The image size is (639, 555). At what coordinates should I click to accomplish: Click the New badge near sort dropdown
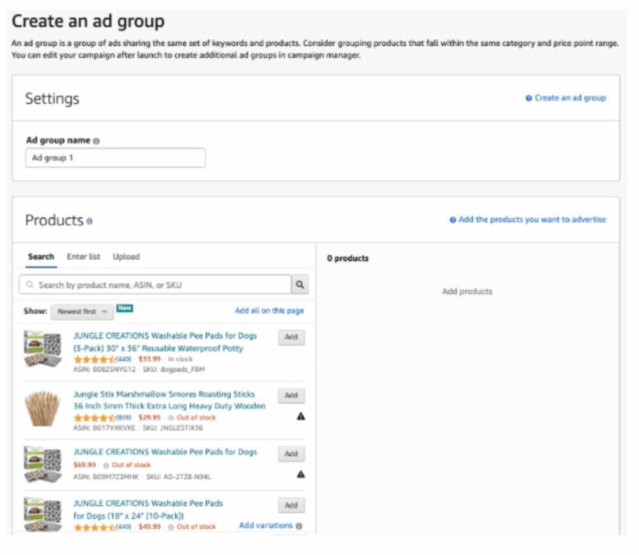click(124, 308)
